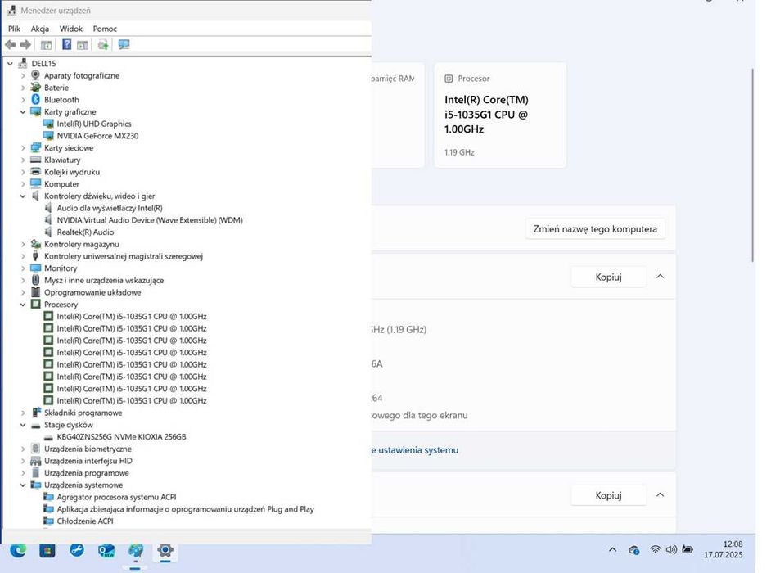Select the Aparaty fotograficzne camera icon

35,75
